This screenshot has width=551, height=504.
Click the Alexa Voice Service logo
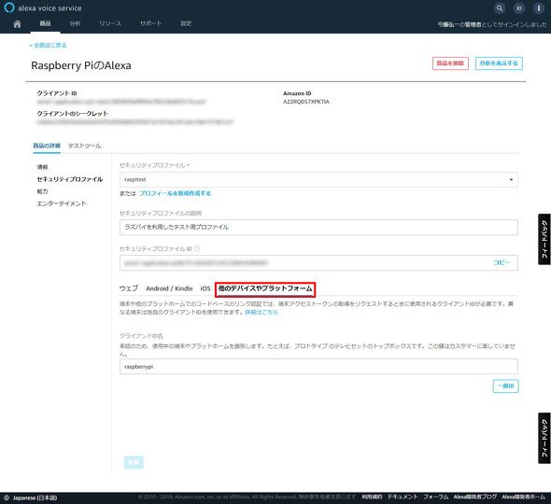tap(43, 7)
